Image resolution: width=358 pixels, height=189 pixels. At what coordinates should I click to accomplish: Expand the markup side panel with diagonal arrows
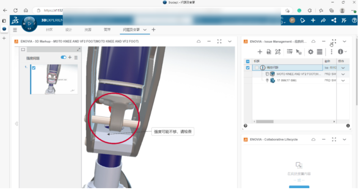[x=79, y=50]
